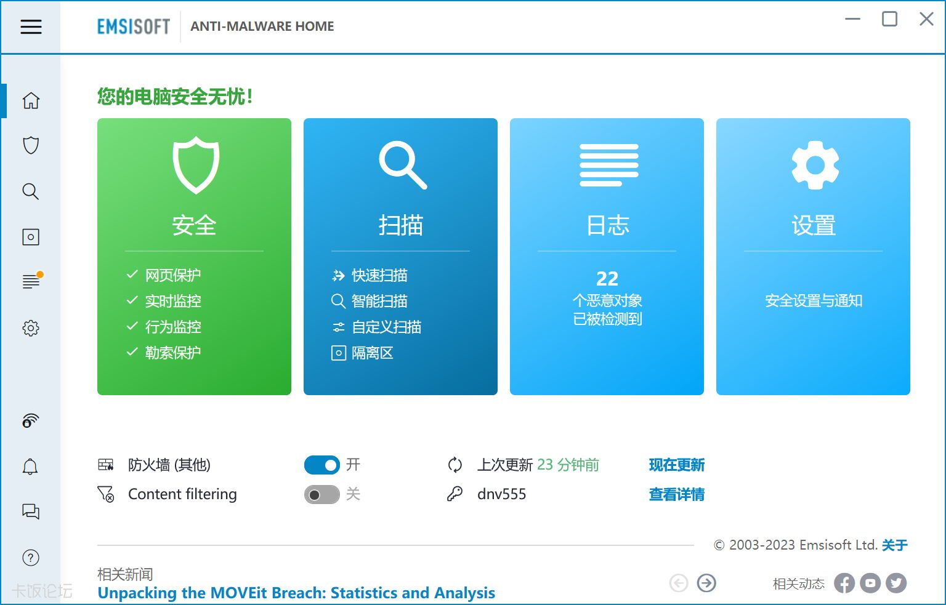This screenshot has width=946, height=605.
Task: Open the notifications bell icon
Action: point(31,467)
